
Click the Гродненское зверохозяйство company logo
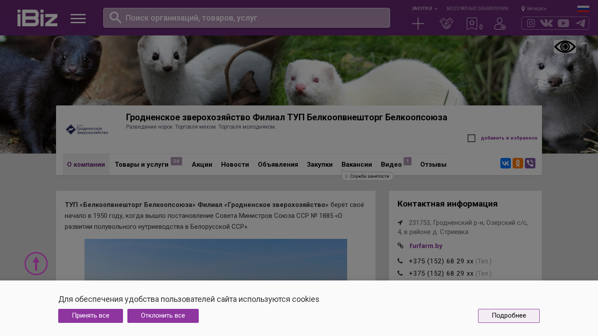click(87, 129)
